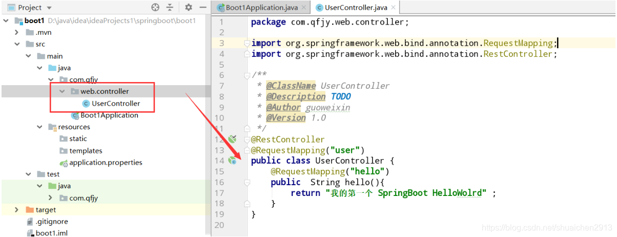Expand the target folder

click(x=17, y=210)
